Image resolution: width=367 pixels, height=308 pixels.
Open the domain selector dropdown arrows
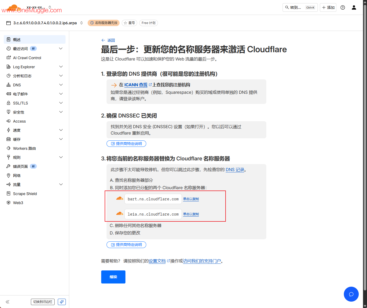[81, 23]
